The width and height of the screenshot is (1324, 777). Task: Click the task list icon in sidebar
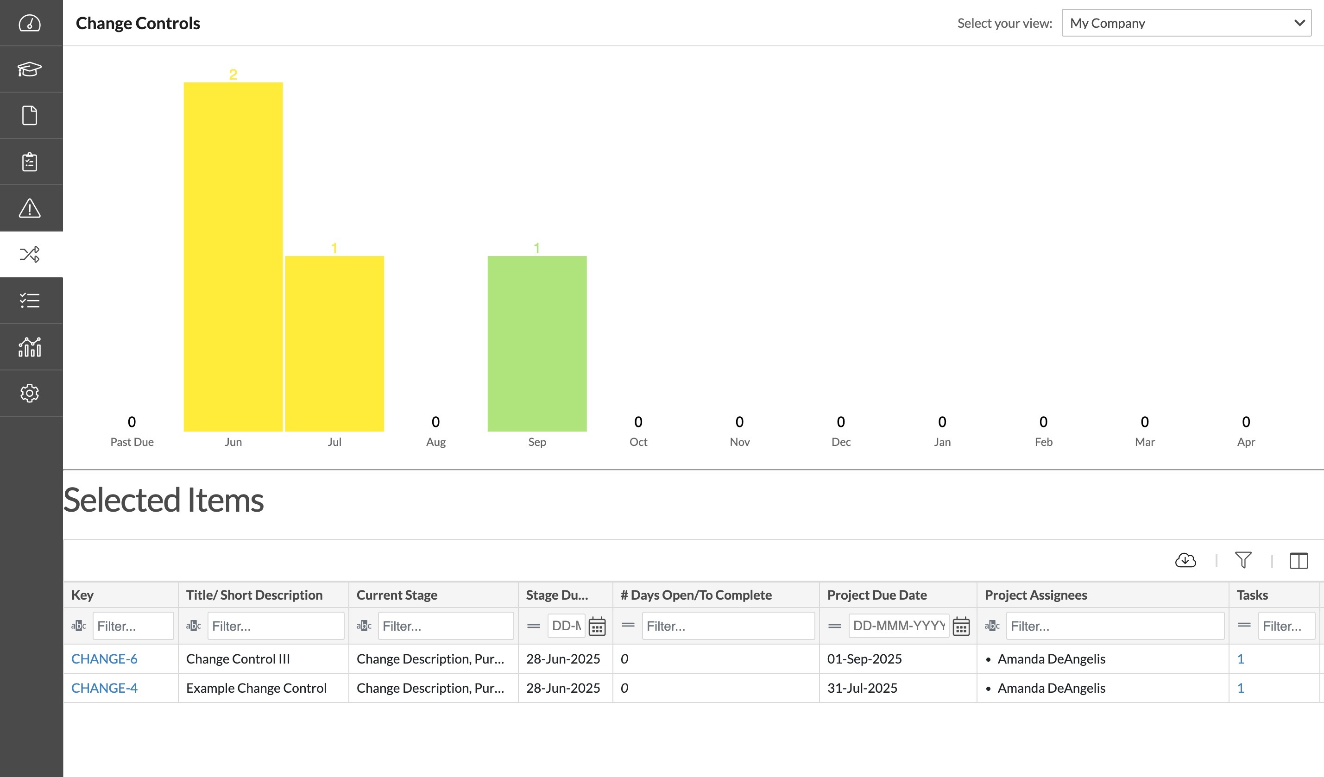point(30,301)
